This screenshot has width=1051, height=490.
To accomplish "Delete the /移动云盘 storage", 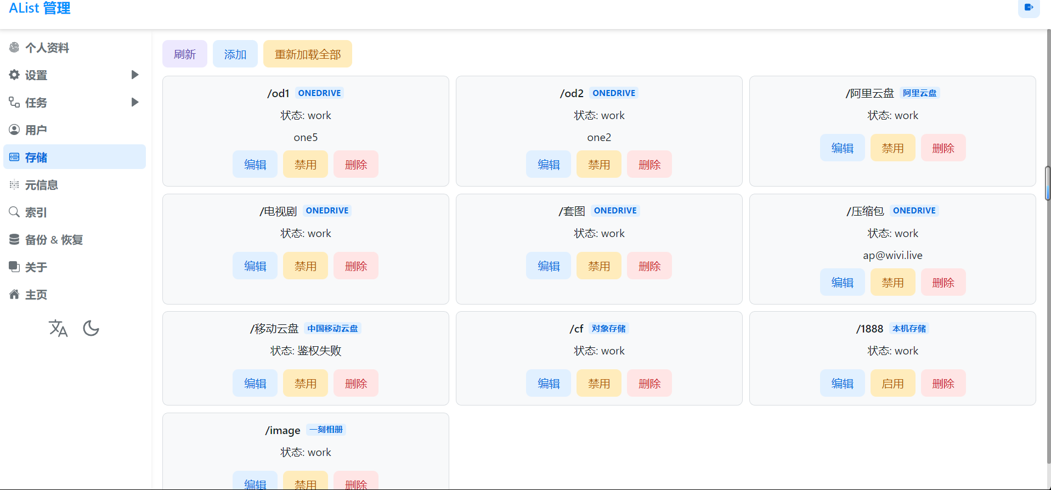I will tap(356, 383).
